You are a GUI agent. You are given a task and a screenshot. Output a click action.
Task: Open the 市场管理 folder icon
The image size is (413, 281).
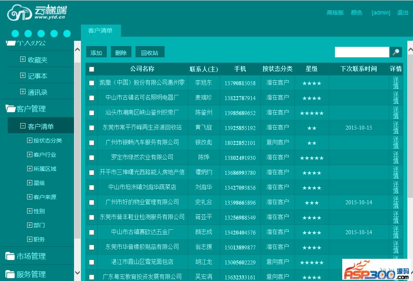click(x=10, y=256)
